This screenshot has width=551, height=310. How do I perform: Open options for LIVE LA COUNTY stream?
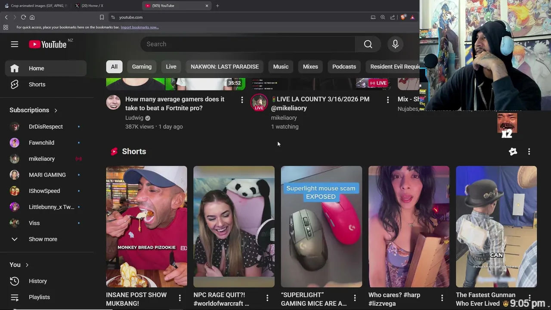click(388, 100)
